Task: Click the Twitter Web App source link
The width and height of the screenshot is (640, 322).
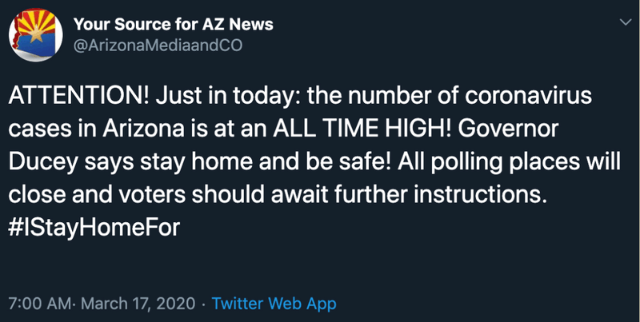Action: pos(274,304)
